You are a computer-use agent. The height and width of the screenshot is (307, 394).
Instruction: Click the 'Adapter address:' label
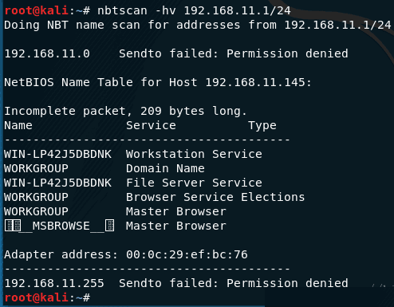pos(61,254)
